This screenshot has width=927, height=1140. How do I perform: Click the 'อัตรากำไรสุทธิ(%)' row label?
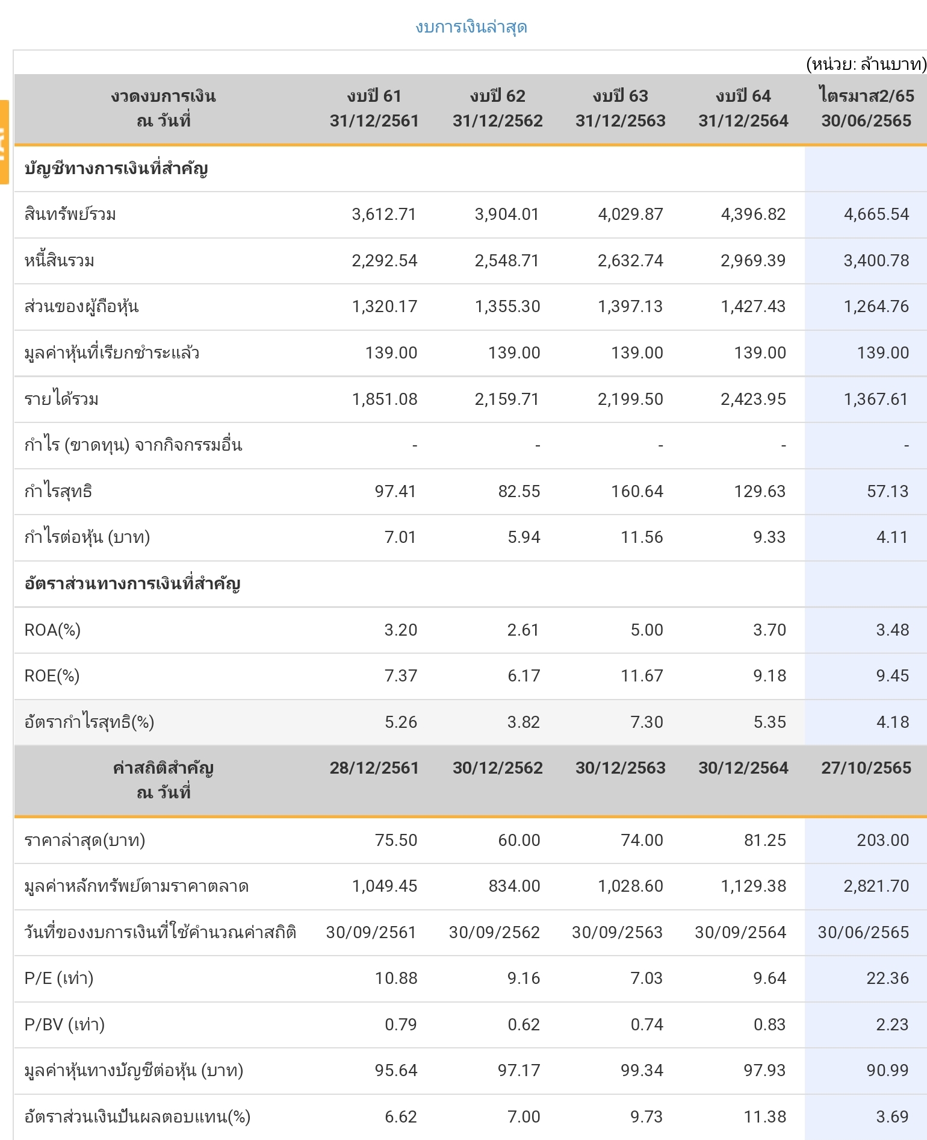[x=89, y=722]
